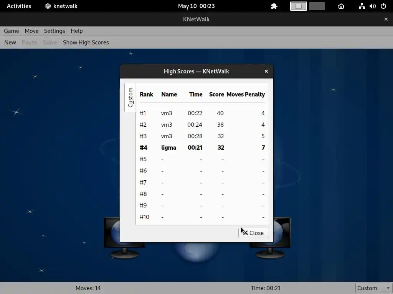Select the Custom tab in High Scores
The image size is (393, 294).
[x=130, y=98]
